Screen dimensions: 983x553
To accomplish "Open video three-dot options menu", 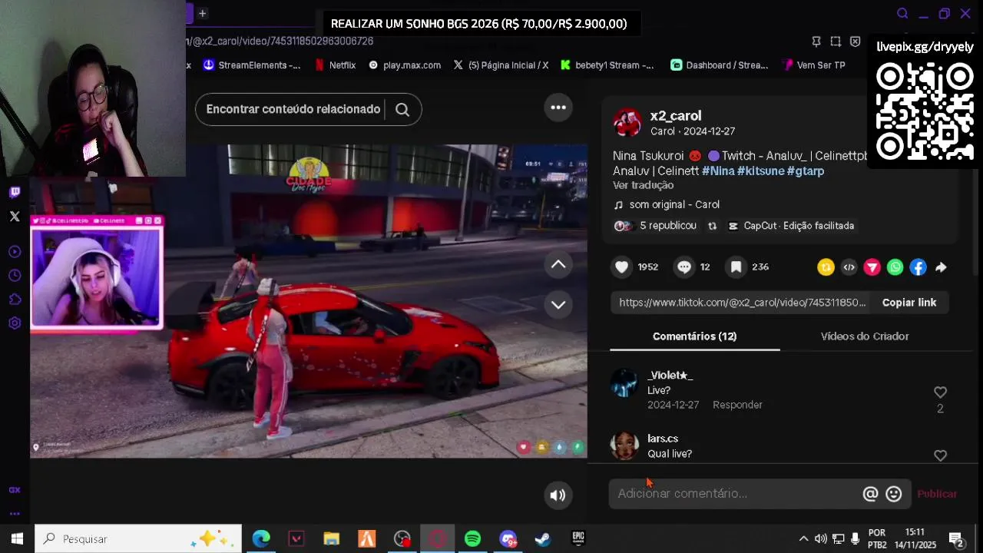I will coord(558,108).
